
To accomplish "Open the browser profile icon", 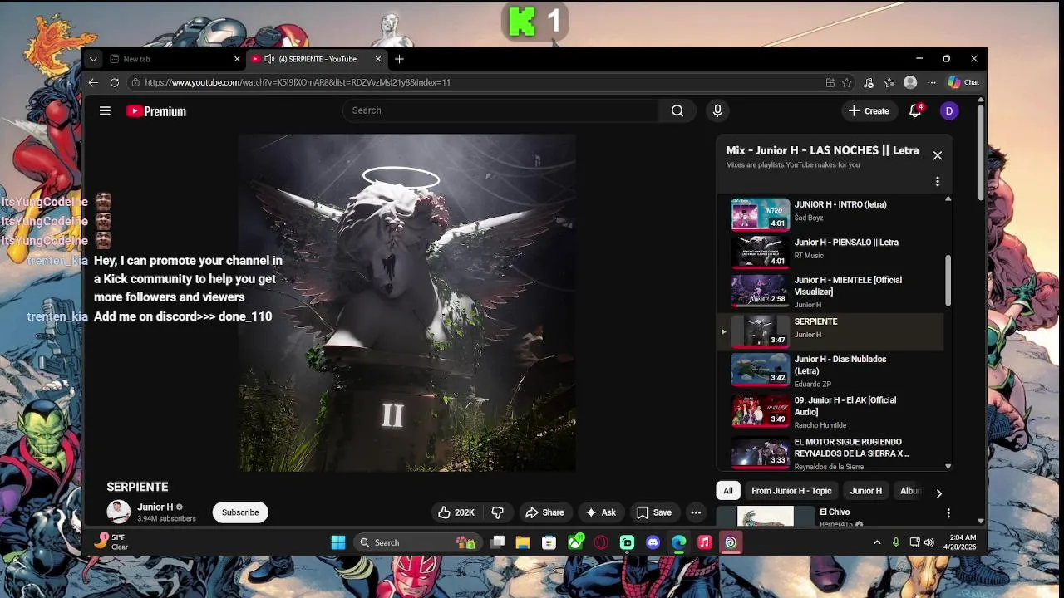I will (x=910, y=82).
